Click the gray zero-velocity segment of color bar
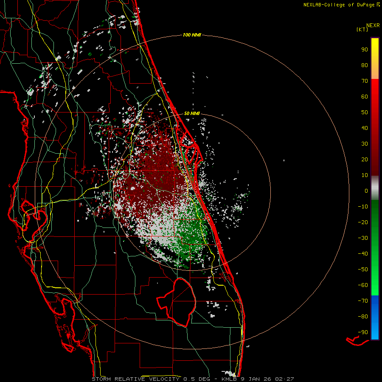 coord(375,188)
